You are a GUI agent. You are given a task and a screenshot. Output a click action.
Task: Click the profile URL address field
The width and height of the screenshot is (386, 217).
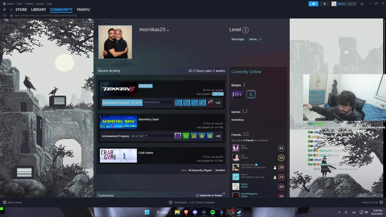[x=46, y=15]
